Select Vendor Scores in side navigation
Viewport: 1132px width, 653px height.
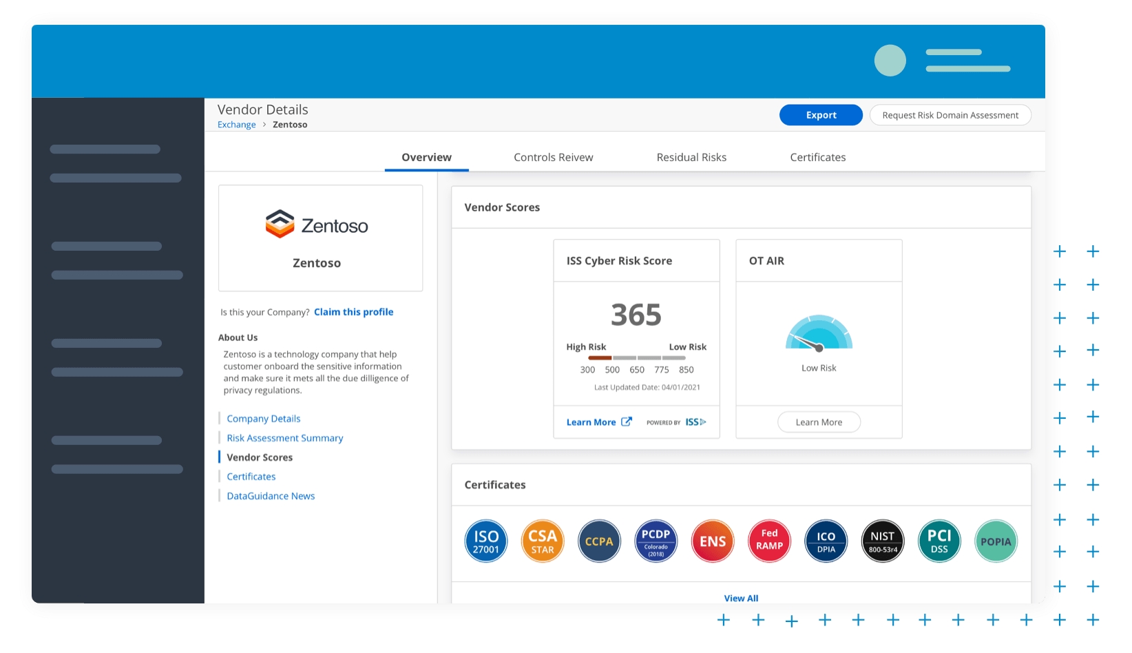(260, 457)
